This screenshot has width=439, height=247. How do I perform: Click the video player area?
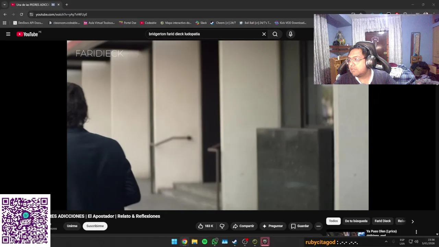pyautogui.click(x=218, y=125)
